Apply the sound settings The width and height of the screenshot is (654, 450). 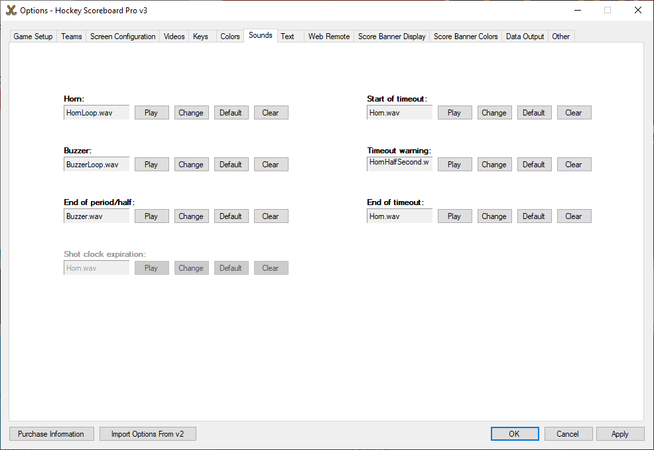click(x=620, y=434)
